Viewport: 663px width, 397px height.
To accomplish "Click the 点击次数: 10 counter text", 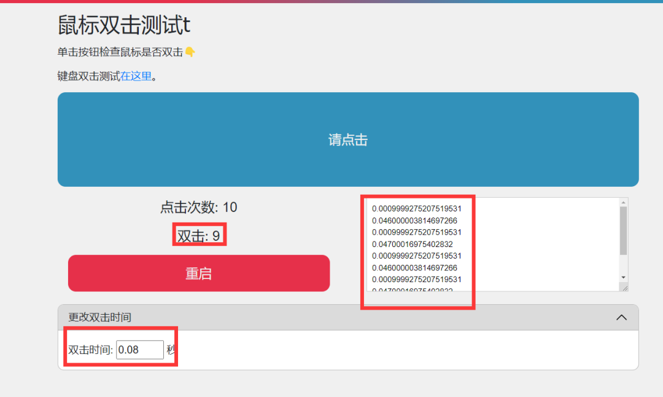I will 199,207.
